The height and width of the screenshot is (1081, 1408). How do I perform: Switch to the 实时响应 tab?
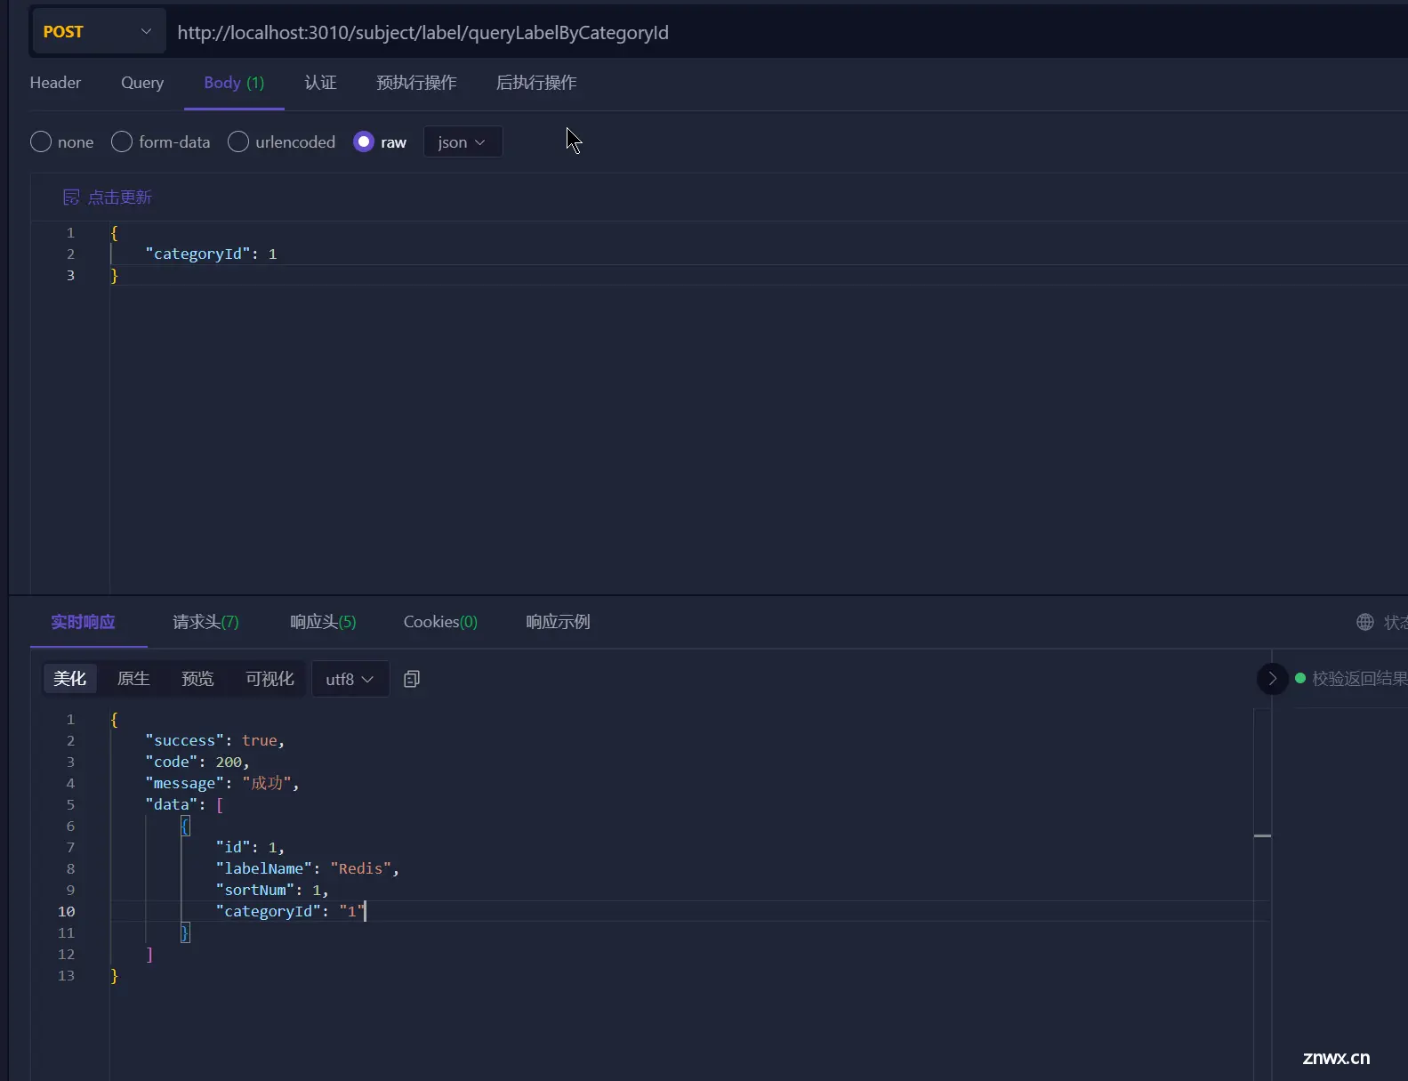coord(83,622)
